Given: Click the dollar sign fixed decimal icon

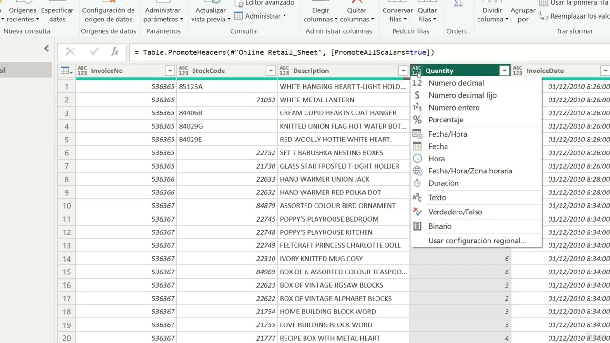Looking at the screenshot, I should tap(417, 95).
